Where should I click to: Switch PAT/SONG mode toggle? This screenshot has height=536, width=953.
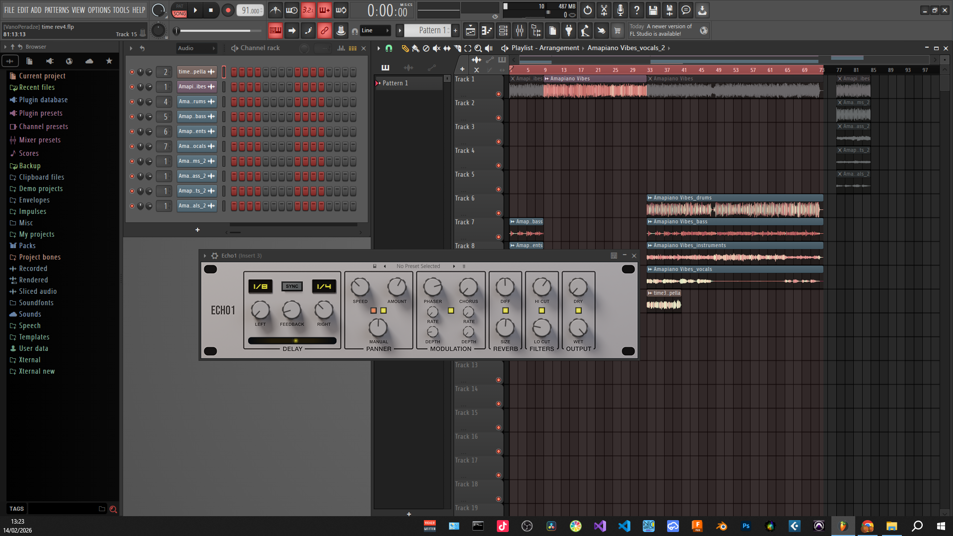[180, 10]
